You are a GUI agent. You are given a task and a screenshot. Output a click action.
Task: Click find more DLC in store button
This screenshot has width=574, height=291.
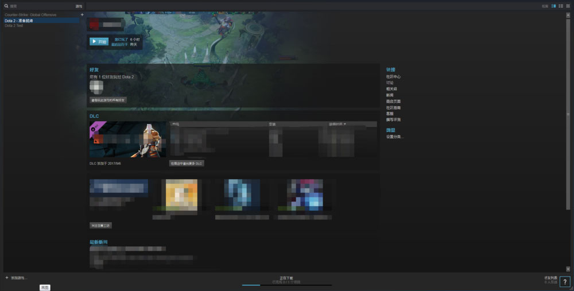click(187, 164)
